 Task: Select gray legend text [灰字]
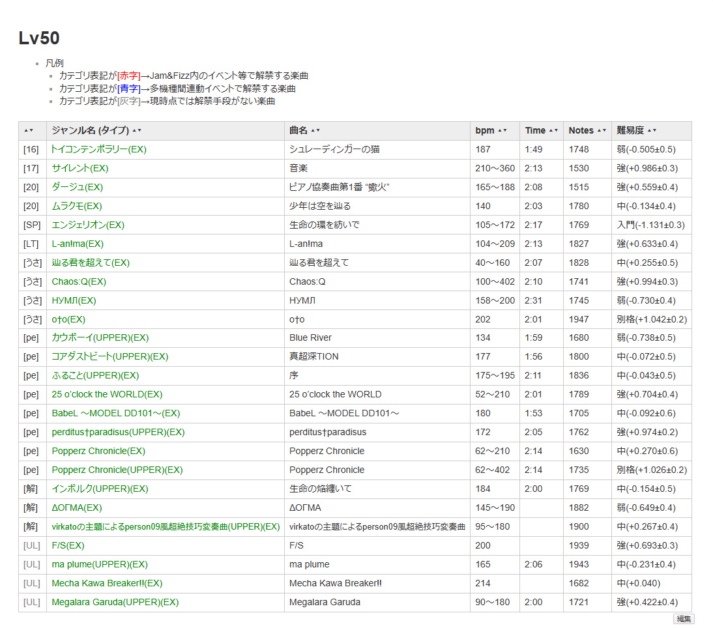click(128, 101)
